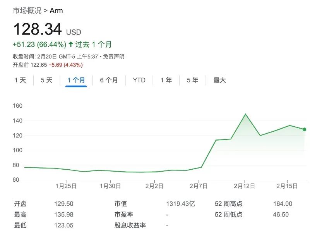322x234 pixels.
Task: Click the 市盈率 label
Action: coord(124,215)
